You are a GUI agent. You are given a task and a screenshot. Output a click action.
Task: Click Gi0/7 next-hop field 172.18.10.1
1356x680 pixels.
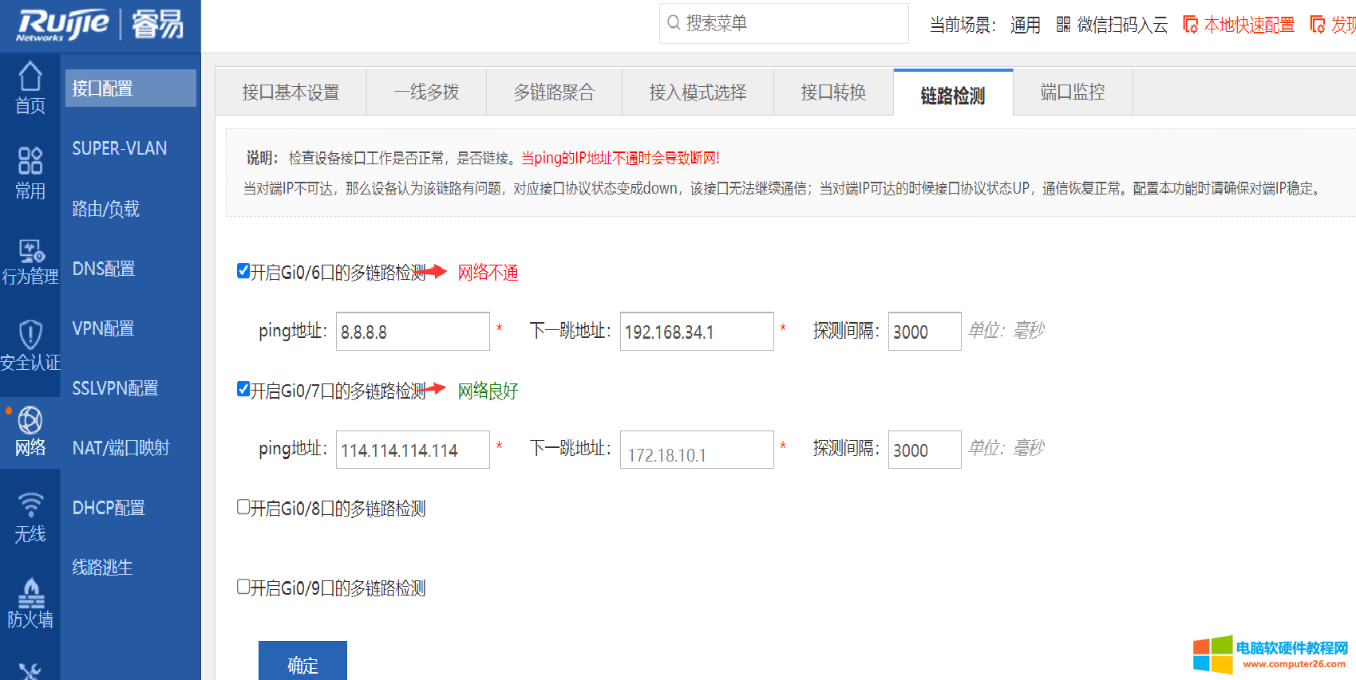(x=697, y=450)
